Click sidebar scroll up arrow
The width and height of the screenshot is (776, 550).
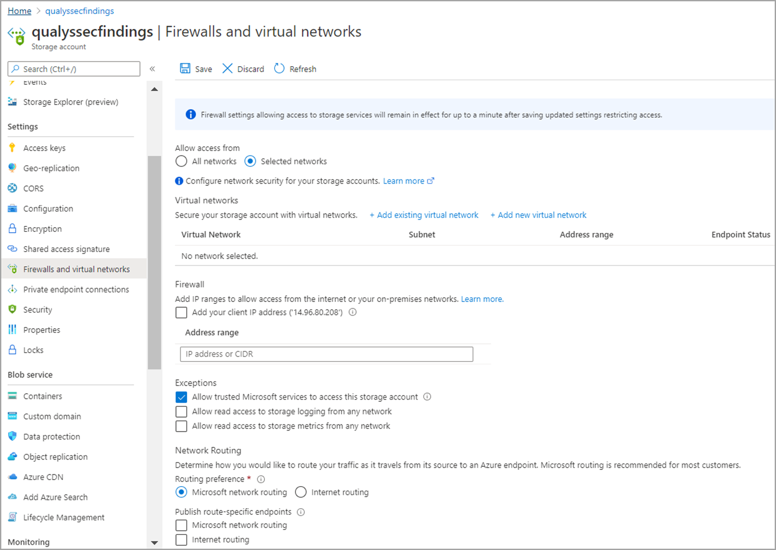click(155, 89)
